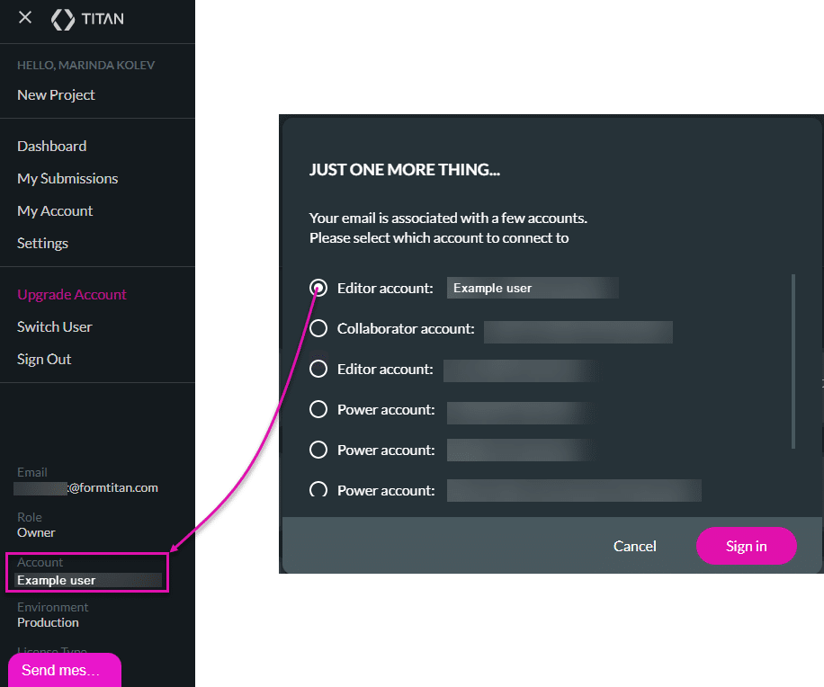Select the first Editor account radio button
824x687 pixels.
click(x=318, y=288)
